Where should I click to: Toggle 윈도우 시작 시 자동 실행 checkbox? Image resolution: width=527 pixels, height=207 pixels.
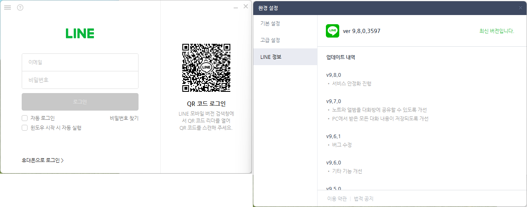click(25, 128)
